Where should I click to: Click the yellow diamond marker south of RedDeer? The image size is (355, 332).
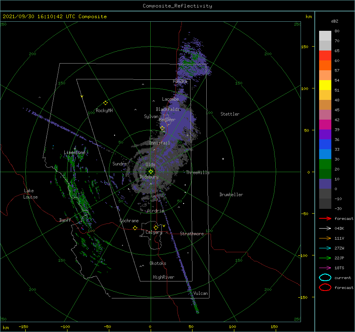(163, 128)
